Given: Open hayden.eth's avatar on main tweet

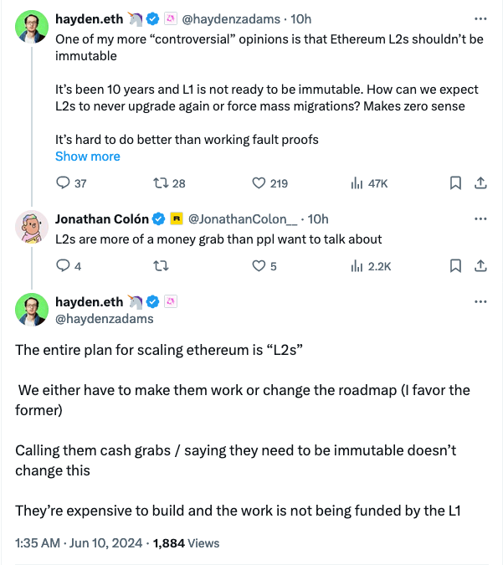Looking at the screenshot, I should point(32,309).
